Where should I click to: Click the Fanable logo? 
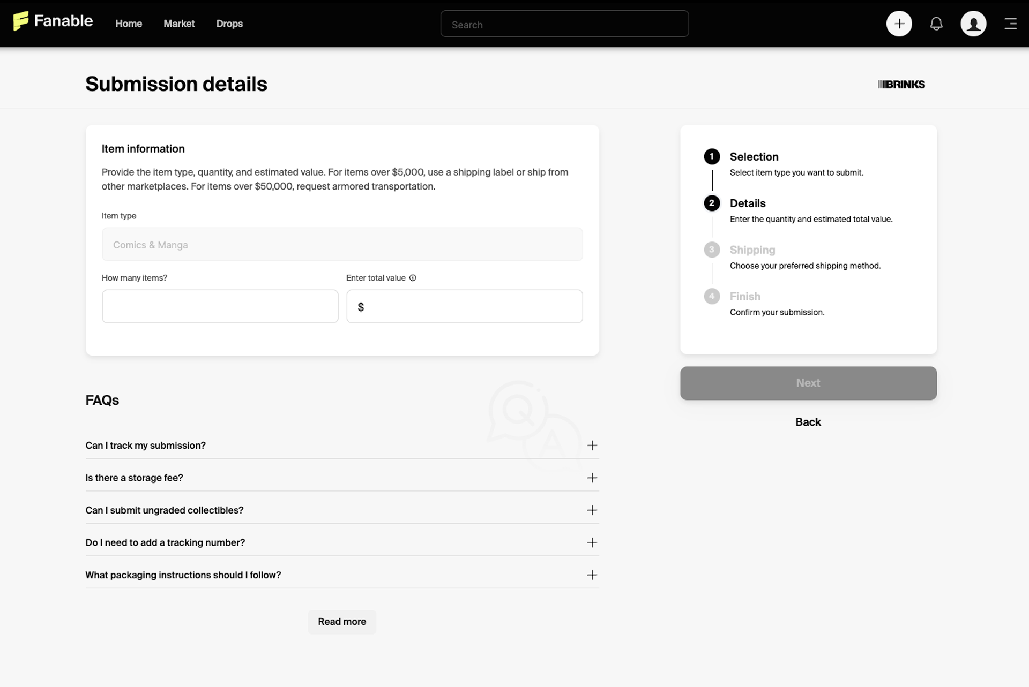tap(53, 21)
